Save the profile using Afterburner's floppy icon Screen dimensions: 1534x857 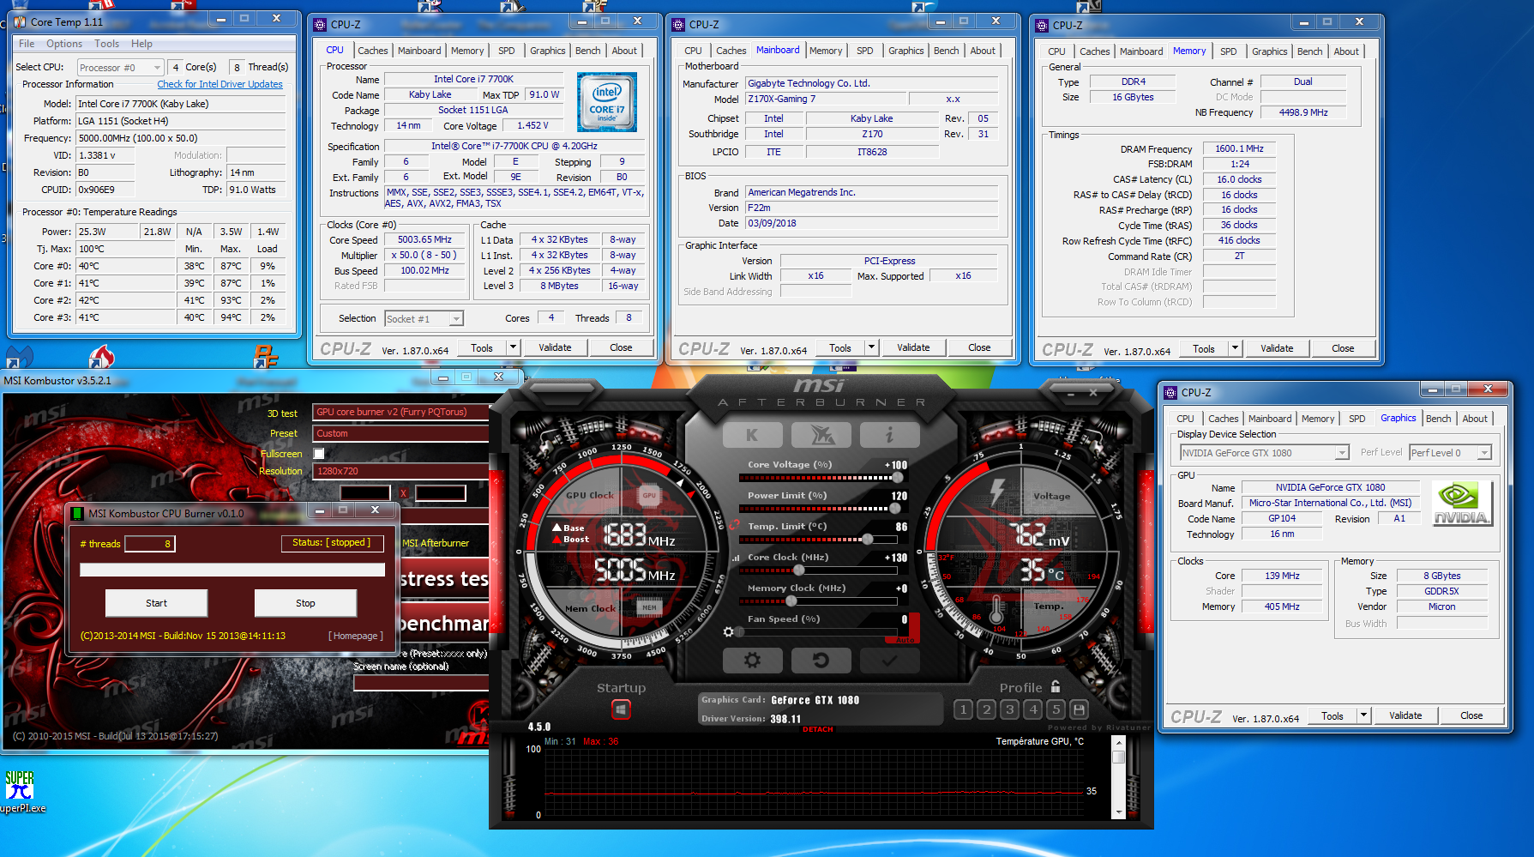pyautogui.click(x=1080, y=709)
